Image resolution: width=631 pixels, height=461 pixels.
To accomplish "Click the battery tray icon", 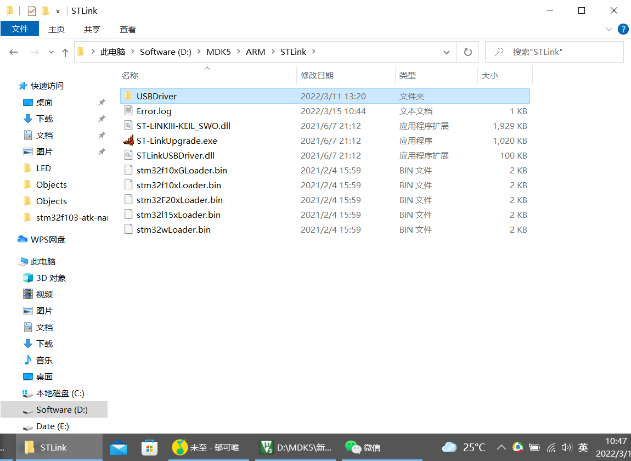I will tap(534, 447).
